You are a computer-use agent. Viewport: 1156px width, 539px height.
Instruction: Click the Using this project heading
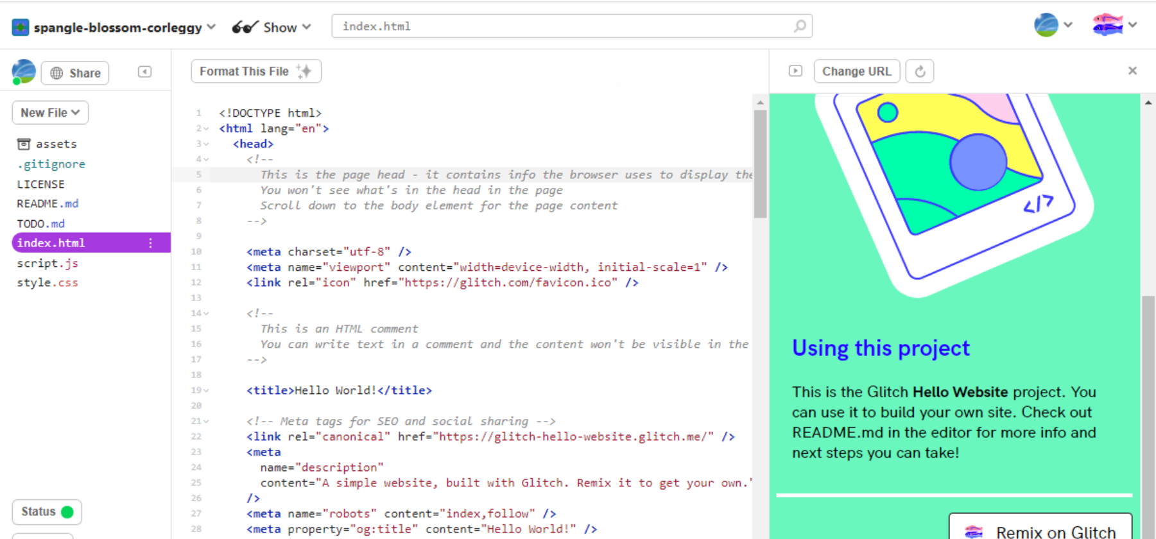(x=881, y=348)
